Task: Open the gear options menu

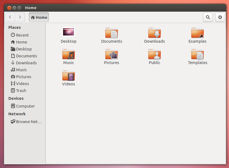Action: pos(220,17)
